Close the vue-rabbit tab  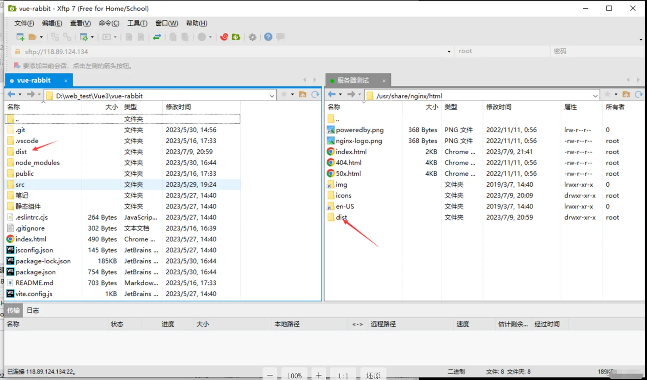click(x=66, y=81)
